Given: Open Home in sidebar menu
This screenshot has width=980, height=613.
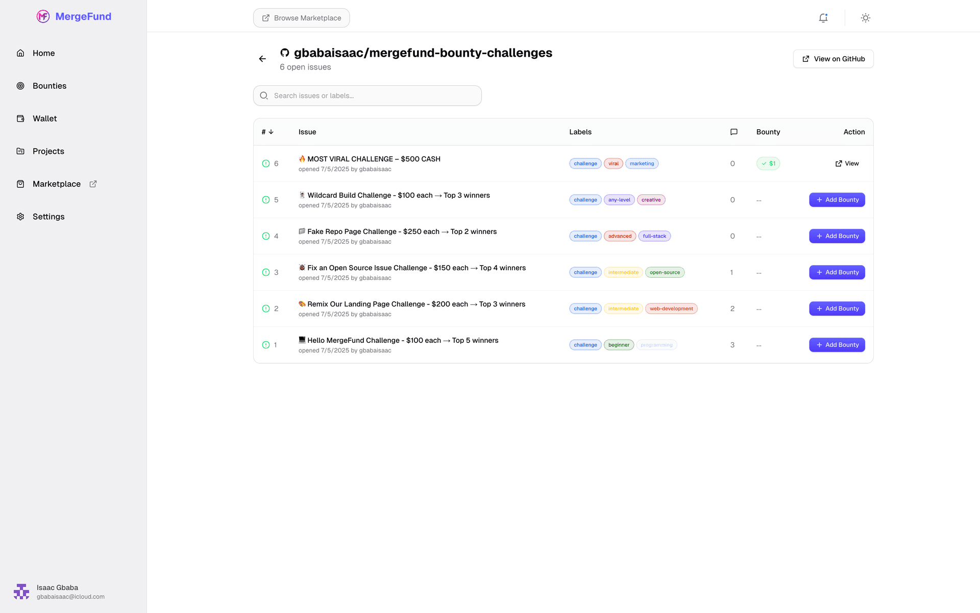Looking at the screenshot, I should 43,53.
